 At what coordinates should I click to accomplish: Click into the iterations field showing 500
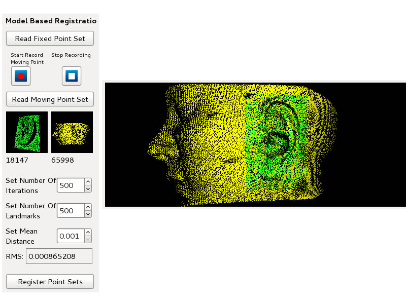[71, 185]
